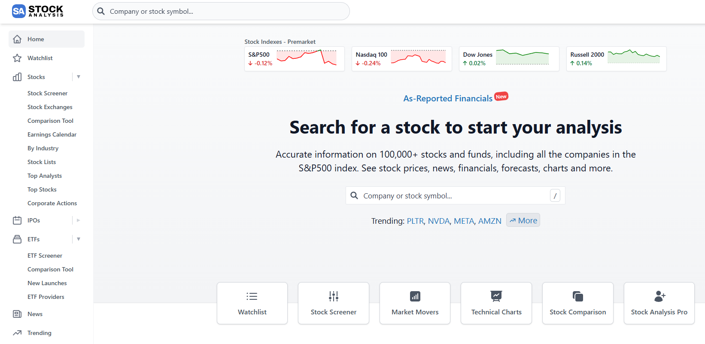
Task: Select the Technical Charts icon
Action: coord(496,296)
